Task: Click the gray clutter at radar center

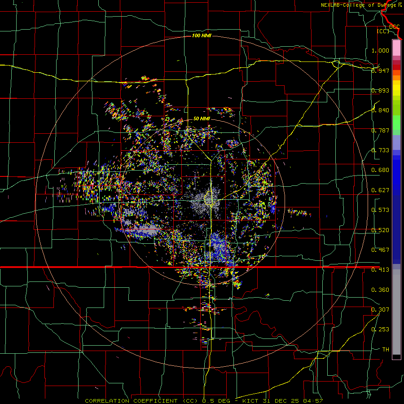Action: [x=206, y=202]
